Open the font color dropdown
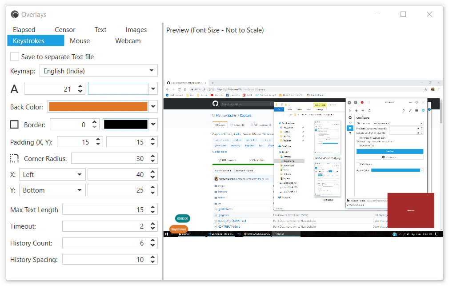The width and height of the screenshot is (449, 286). coord(153,89)
